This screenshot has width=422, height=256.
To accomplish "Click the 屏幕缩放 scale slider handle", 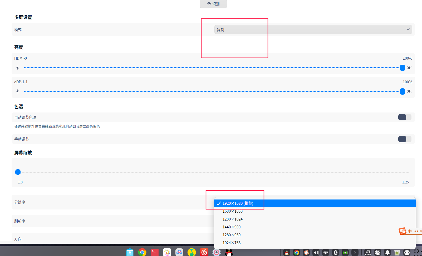I will 18,172.
